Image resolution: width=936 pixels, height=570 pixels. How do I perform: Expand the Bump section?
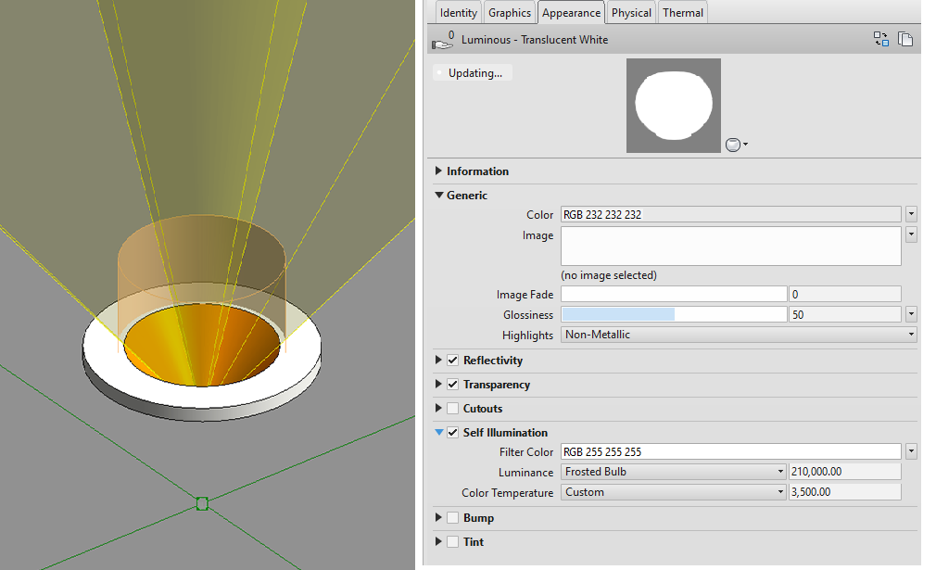[x=438, y=517]
